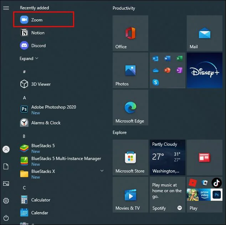Open OneNote in the Office group tile
226x225 pixels.
coord(179,70)
